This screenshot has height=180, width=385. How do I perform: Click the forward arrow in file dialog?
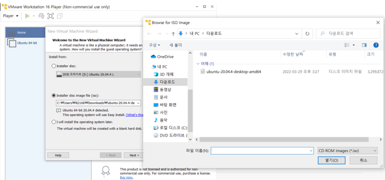159,33
